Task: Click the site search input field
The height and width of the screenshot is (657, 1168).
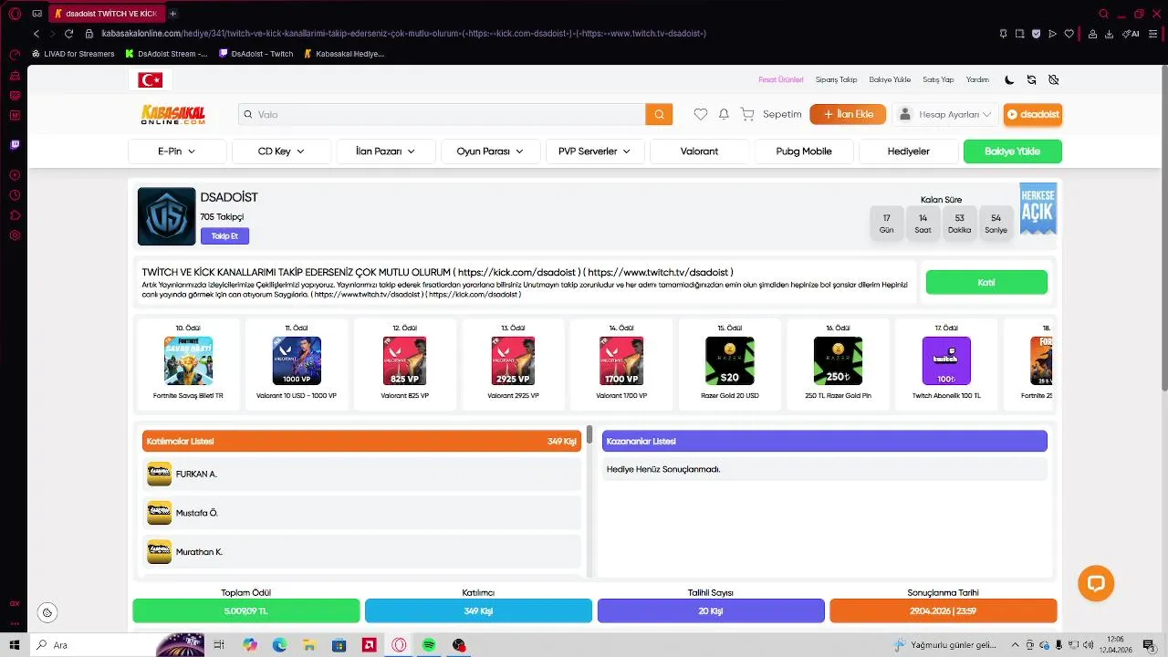Action: click(443, 114)
